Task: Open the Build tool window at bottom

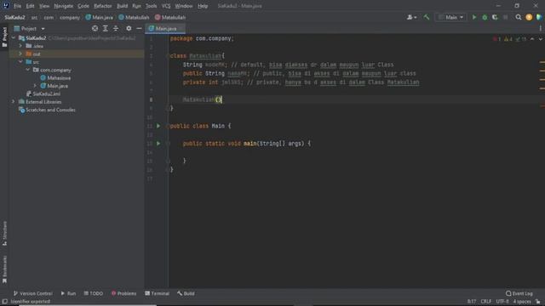Action: (x=186, y=293)
